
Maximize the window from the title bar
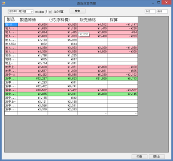tap(159, 3)
